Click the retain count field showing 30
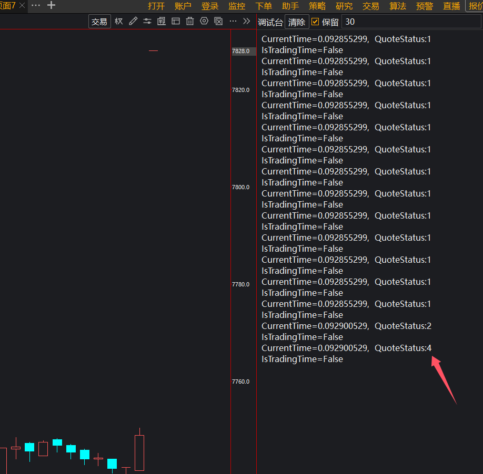The width and height of the screenshot is (483, 474). [410, 22]
